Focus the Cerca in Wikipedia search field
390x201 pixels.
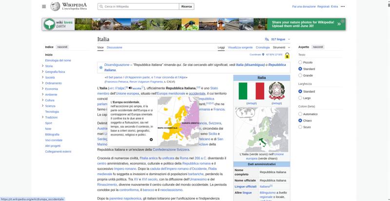(x=138, y=6)
